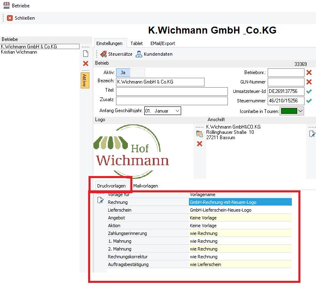Click the Lieferschein row label
The height and width of the screenshot is (289, 316).
[120, 210]
